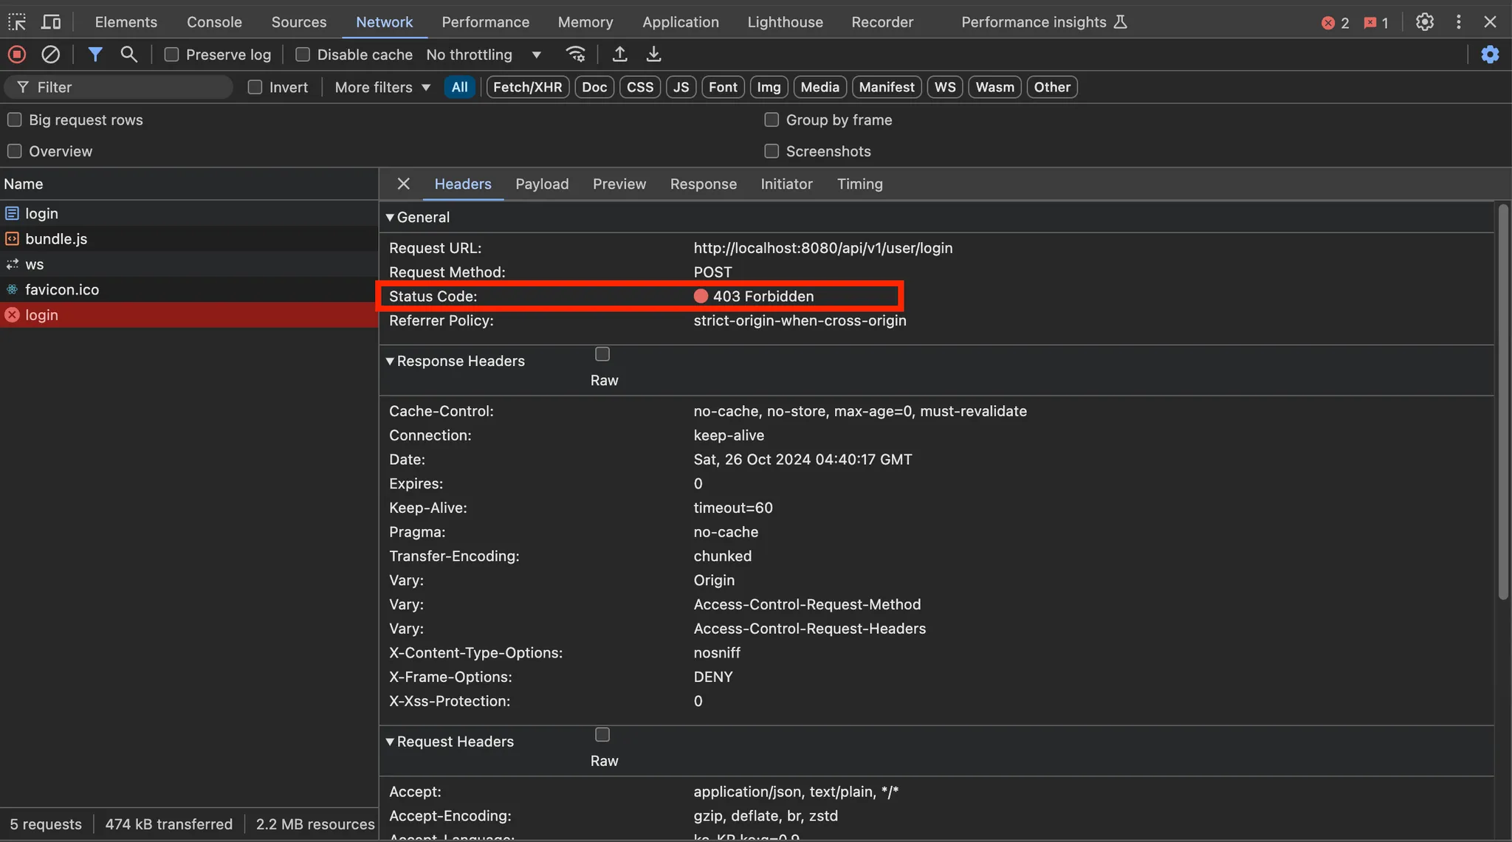Filter requests by Fetch/XHR
The height and width of the screenshot is (842, 1512).
click(527, 87)
